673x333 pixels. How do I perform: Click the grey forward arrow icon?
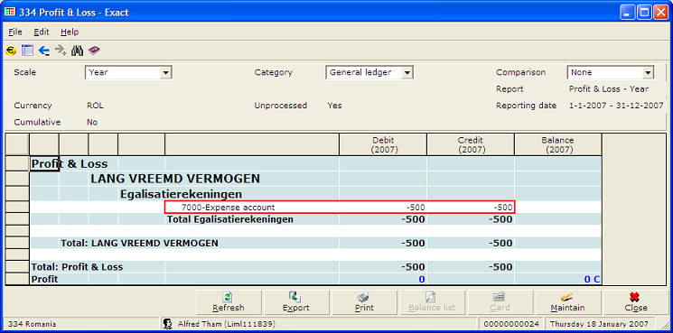click(61, 51)
